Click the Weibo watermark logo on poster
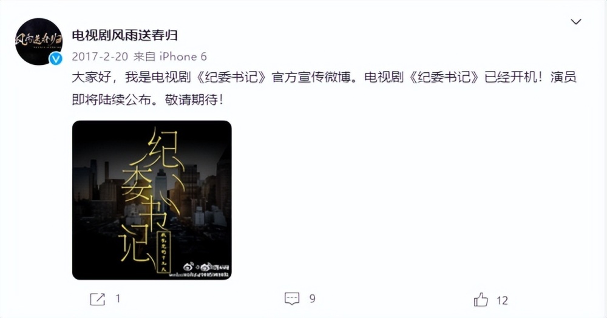Viewport: 607px width, 318px height. (206, 268)
